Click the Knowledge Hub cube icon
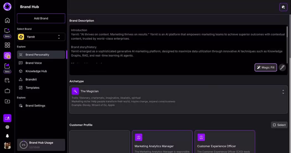This screenshot has height=153, width=291. pos(20,71)
